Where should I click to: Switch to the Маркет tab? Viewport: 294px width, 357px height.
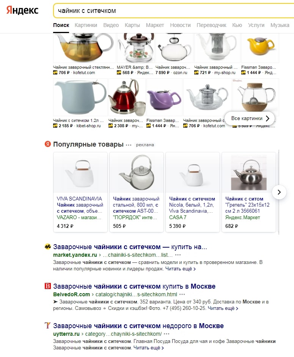click(155, 25)
